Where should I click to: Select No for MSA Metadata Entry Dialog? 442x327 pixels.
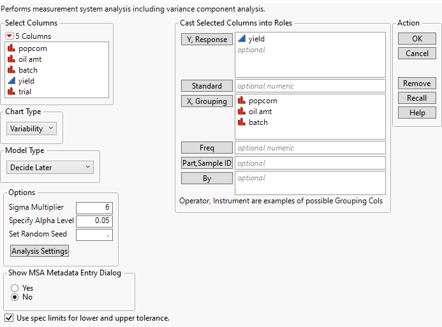point(15,297)
